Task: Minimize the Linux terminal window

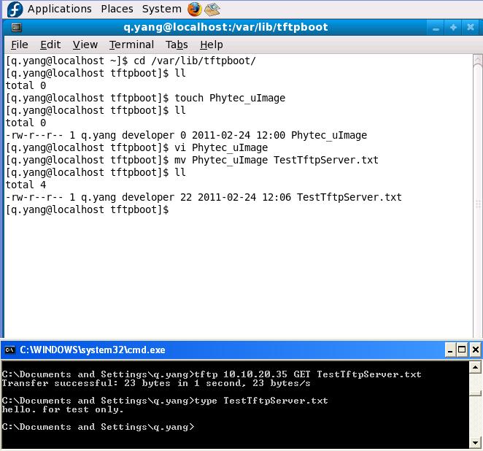Action: [x=436, y=28]
